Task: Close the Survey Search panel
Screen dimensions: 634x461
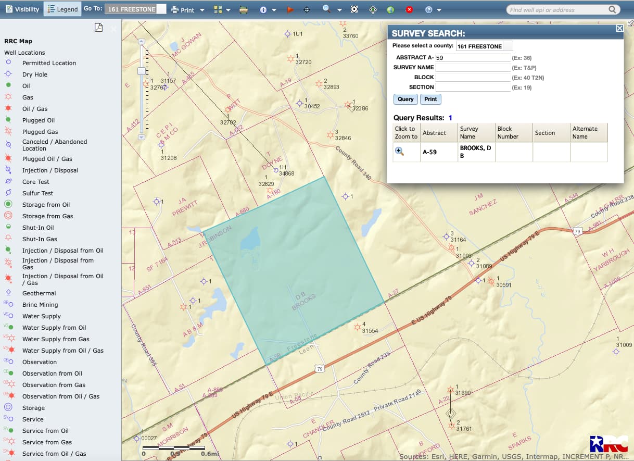Action: tap(619, 29)
